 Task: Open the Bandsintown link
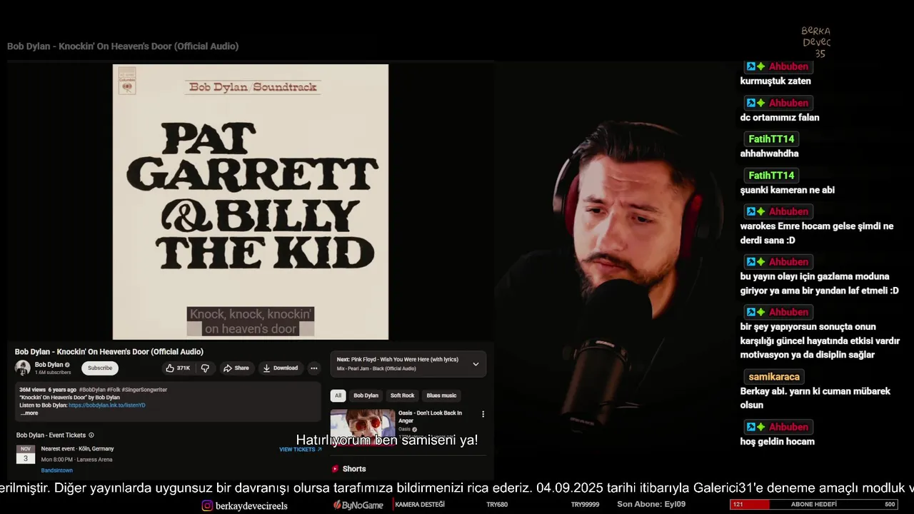point(57,470)
